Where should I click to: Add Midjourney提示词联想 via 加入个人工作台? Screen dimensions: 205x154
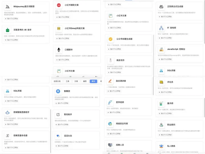pyautogui.click(x=11, y=19)
